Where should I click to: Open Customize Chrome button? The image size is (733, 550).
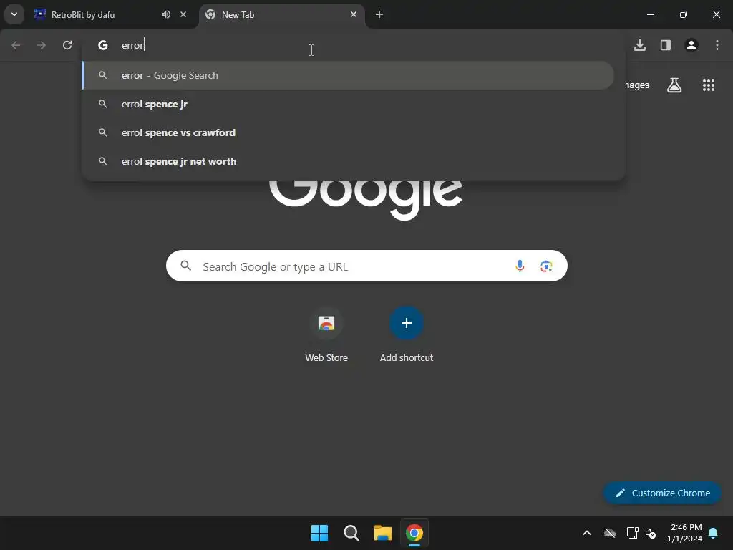tap(662, 493)
